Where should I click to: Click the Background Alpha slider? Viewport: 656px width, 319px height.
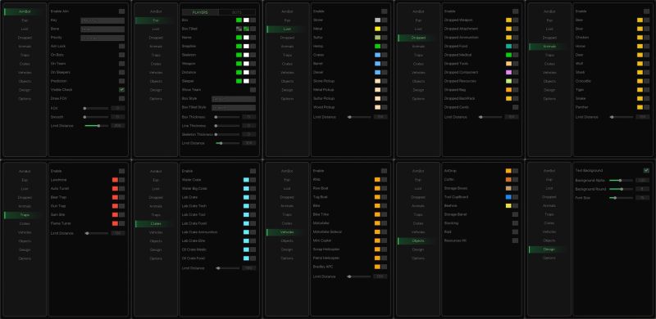tap(622, 181)
